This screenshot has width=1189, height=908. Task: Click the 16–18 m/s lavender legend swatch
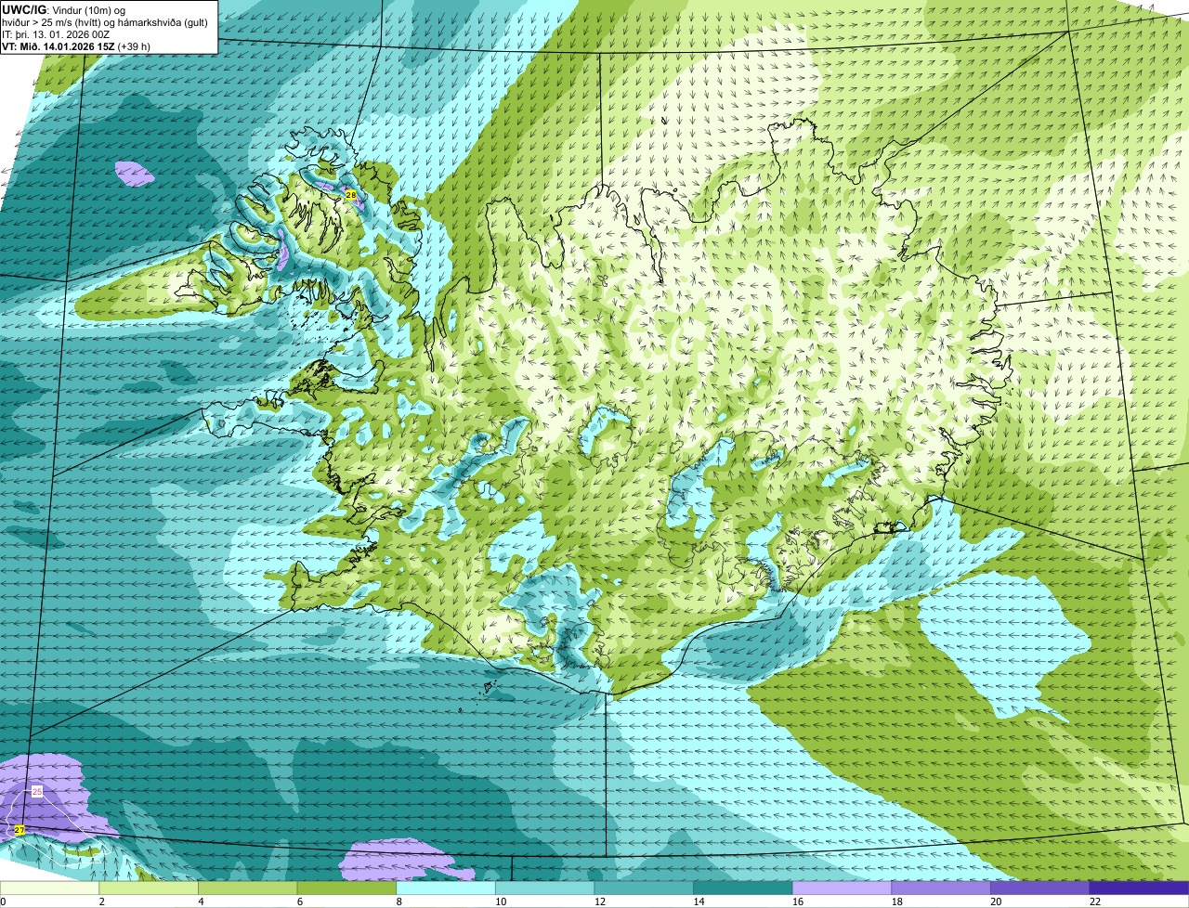842,888
